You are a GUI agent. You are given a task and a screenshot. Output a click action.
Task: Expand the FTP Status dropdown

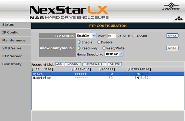click(86, 36)
